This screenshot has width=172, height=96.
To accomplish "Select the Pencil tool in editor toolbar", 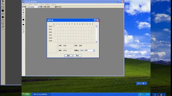I will pyautogui.click(x=23, y=10).
